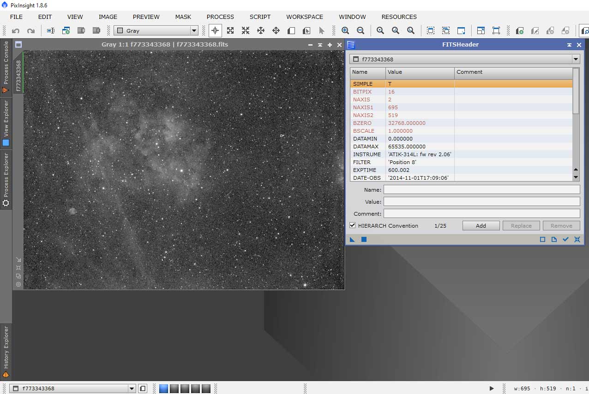Image resolution: width=589 pixels, height=394 pixels.
Task: Click the Comment input field
Action: coord(481,214)
